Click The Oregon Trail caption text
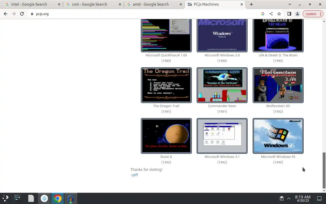The height and width of the screenshot is (204, 326). [x=166, y=106]
